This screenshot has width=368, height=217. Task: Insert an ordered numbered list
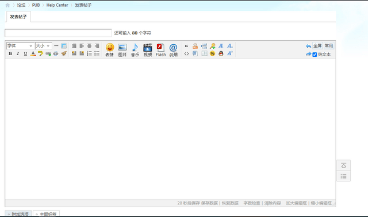click(x=90, y=53)
